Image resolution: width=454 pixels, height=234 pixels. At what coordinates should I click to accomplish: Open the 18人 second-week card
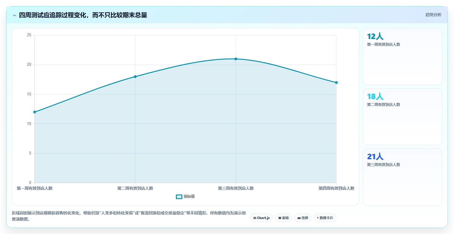coord(402,117)
